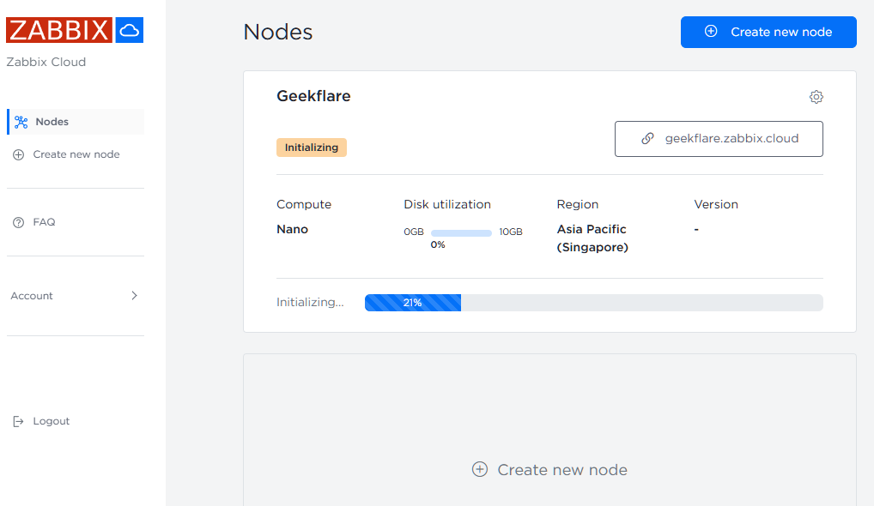
Task: Expand the Account menu chevron
Action: (134, 296)
